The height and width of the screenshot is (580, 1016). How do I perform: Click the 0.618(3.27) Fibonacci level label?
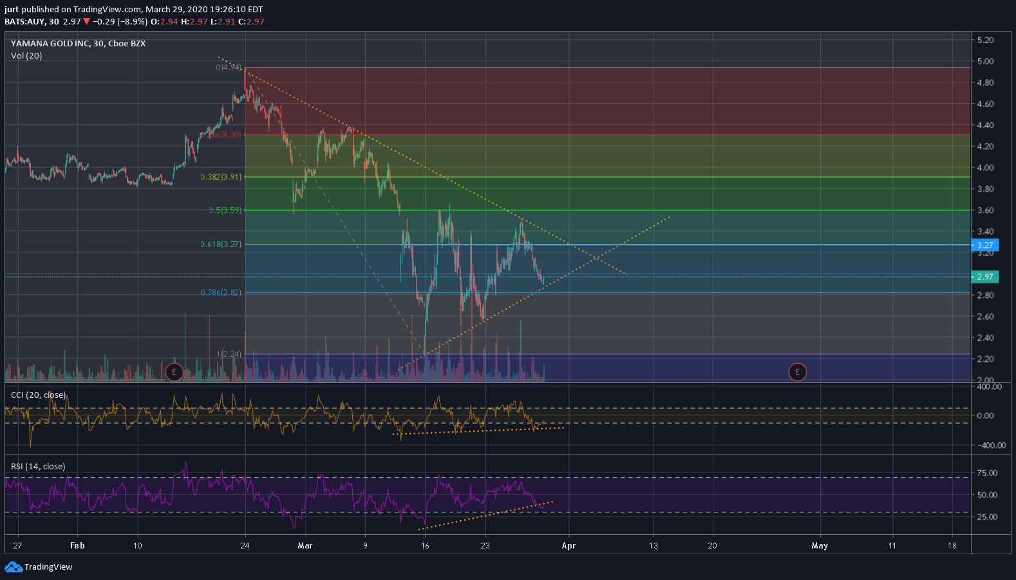(221, 245)
